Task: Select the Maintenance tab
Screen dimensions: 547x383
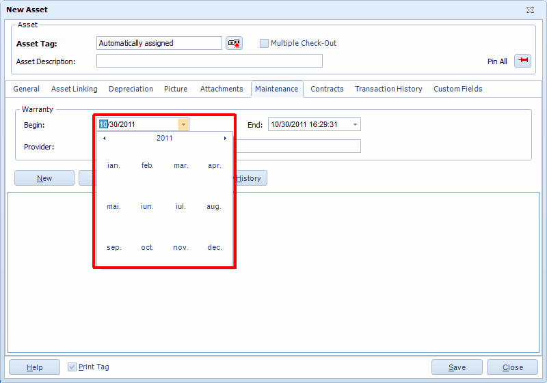Action: pos(277,89)
